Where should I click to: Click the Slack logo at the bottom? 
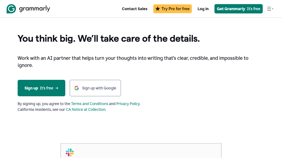coord(70,152)
